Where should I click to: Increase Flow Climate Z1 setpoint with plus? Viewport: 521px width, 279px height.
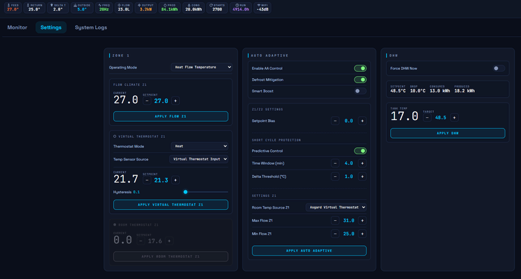click(x=175, y=100)
